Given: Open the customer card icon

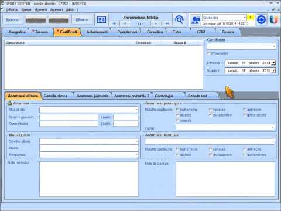Looking at the screenshot, I should point(101,20).
